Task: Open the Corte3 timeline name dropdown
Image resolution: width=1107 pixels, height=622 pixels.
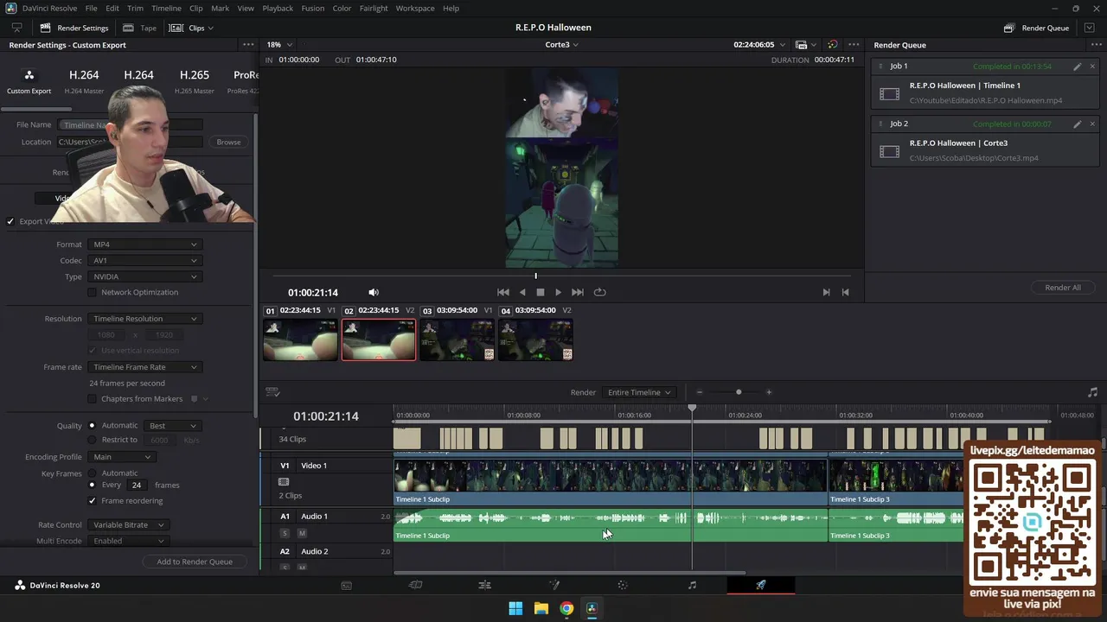Action: pyautogui.click(x=562, y=45)
